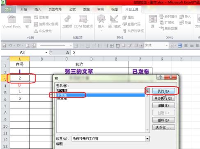The width and height of the screenshot is (200, 149).
Task: Open 加载项 add-ins gear button
Action: 67,22
